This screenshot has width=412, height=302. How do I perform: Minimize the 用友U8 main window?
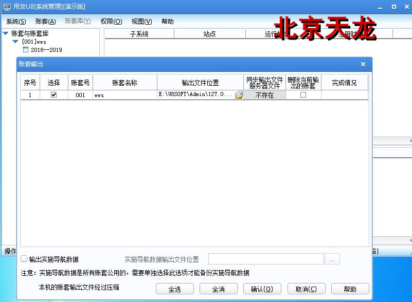click(380, 7)
